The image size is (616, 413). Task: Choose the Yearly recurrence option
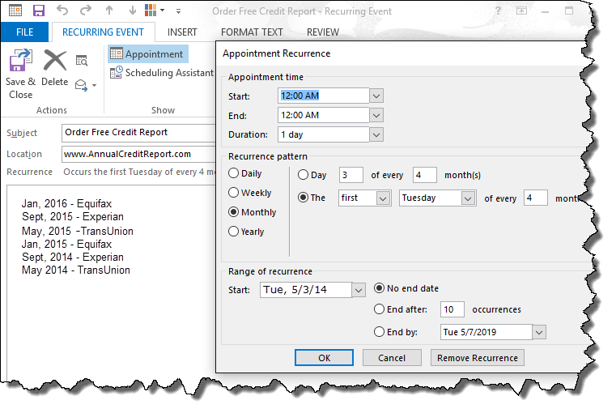tap(234, 232)
